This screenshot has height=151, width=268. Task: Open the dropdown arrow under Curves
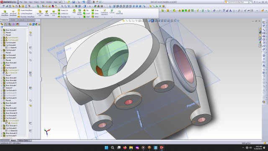[112, 17]
